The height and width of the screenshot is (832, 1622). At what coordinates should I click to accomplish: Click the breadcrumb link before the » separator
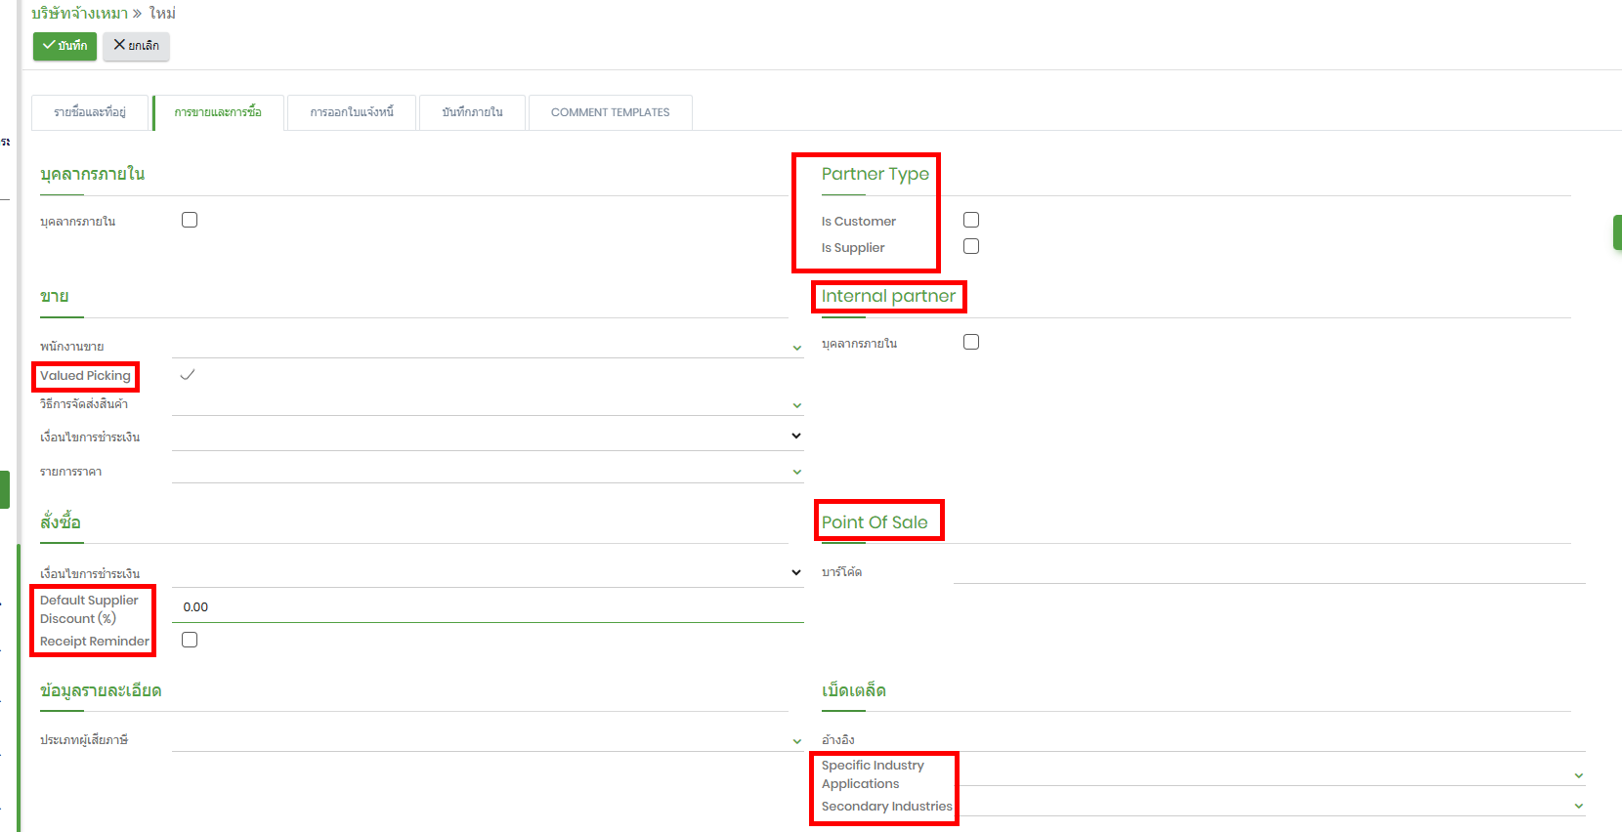[x=79, y=14]
